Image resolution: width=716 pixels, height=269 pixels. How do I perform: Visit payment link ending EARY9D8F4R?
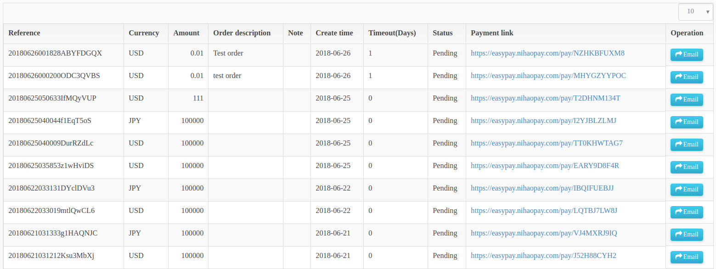pyautogui.click(x=545, y=166)
